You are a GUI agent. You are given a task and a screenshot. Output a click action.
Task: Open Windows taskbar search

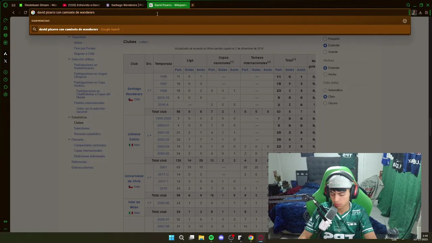182,238
